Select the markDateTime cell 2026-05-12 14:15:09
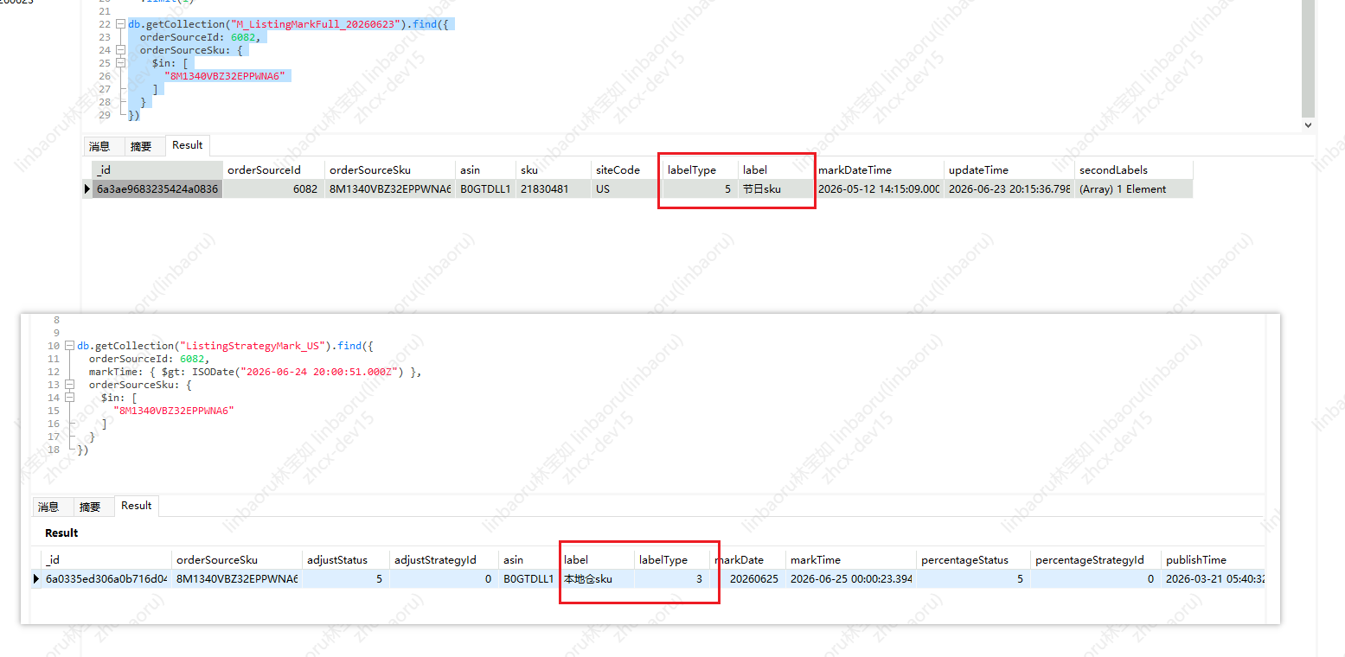The image size is (1345, 657). (879, 189)
